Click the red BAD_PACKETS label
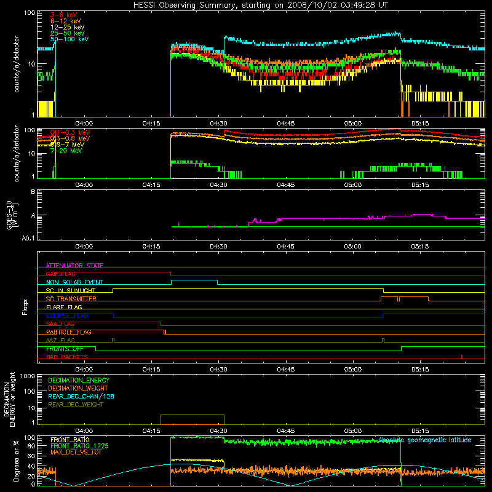This screenshot has height=492, width=492. (67, 357)
